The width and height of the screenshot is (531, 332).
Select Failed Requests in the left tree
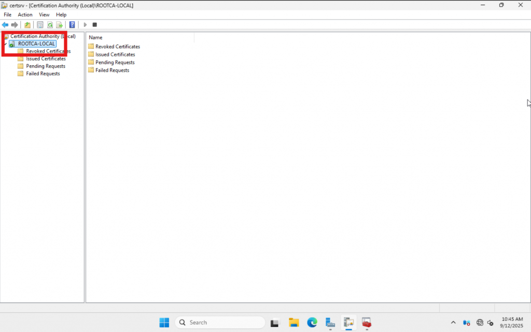pyautogui.click(x=43, y=74)
